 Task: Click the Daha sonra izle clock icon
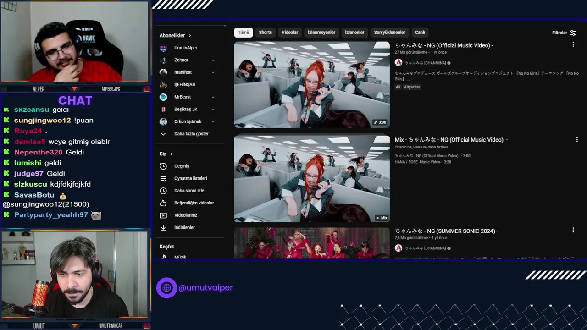pyautogui.click(x=163, y=191)
